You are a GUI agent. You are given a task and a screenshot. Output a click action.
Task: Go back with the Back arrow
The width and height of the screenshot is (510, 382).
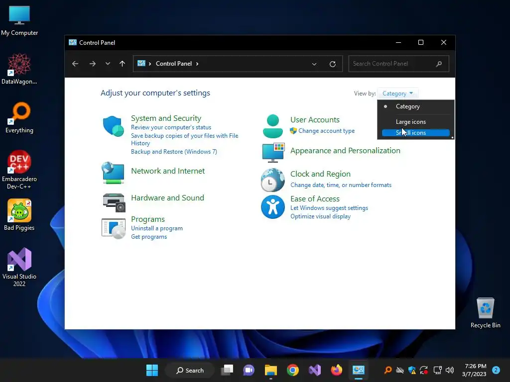click(x=75, y=64)
